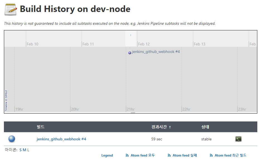The image size is (259, 161).
Task: Open Atom feed 최근 빌드 link
Action: [230, 155]
